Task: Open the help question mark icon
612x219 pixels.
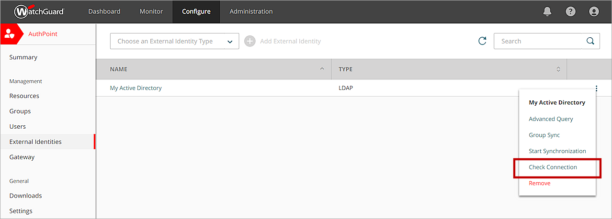Action: [x=570, y=11]
